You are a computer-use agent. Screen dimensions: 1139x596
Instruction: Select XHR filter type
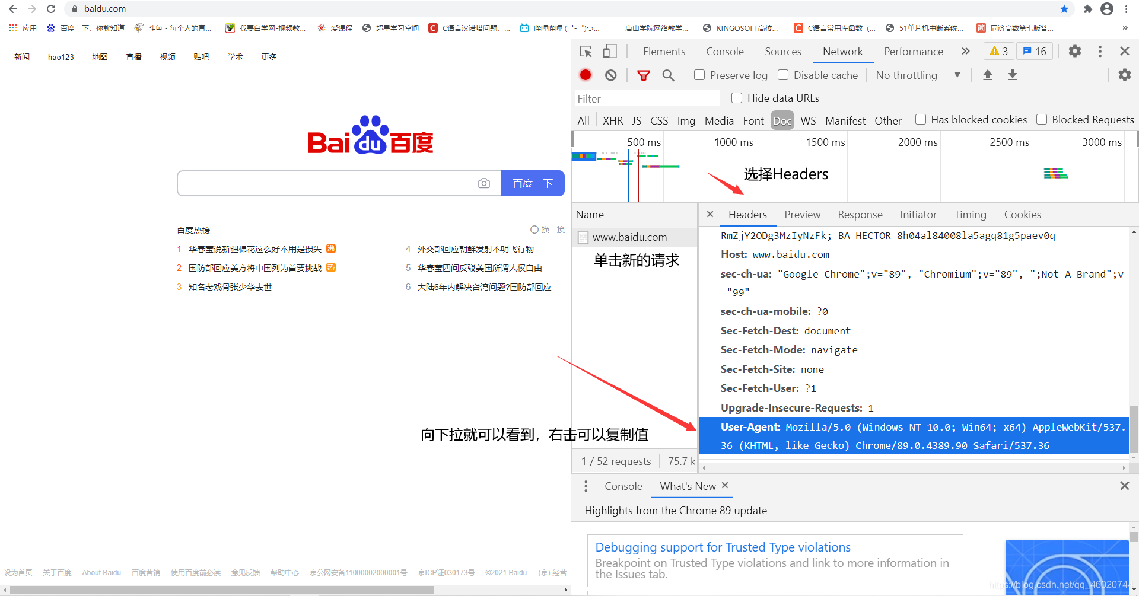pos(613,120)
